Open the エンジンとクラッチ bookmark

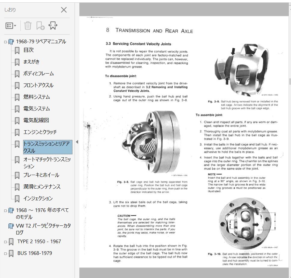(40, 132)
